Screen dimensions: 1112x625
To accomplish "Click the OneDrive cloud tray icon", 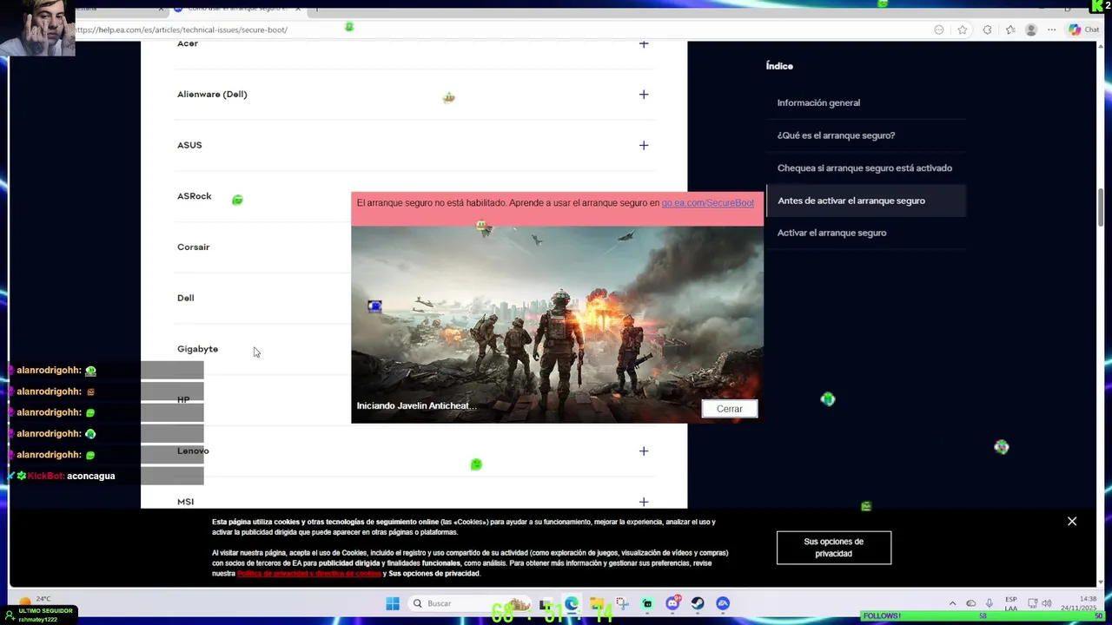I will (x=971, y=603).
